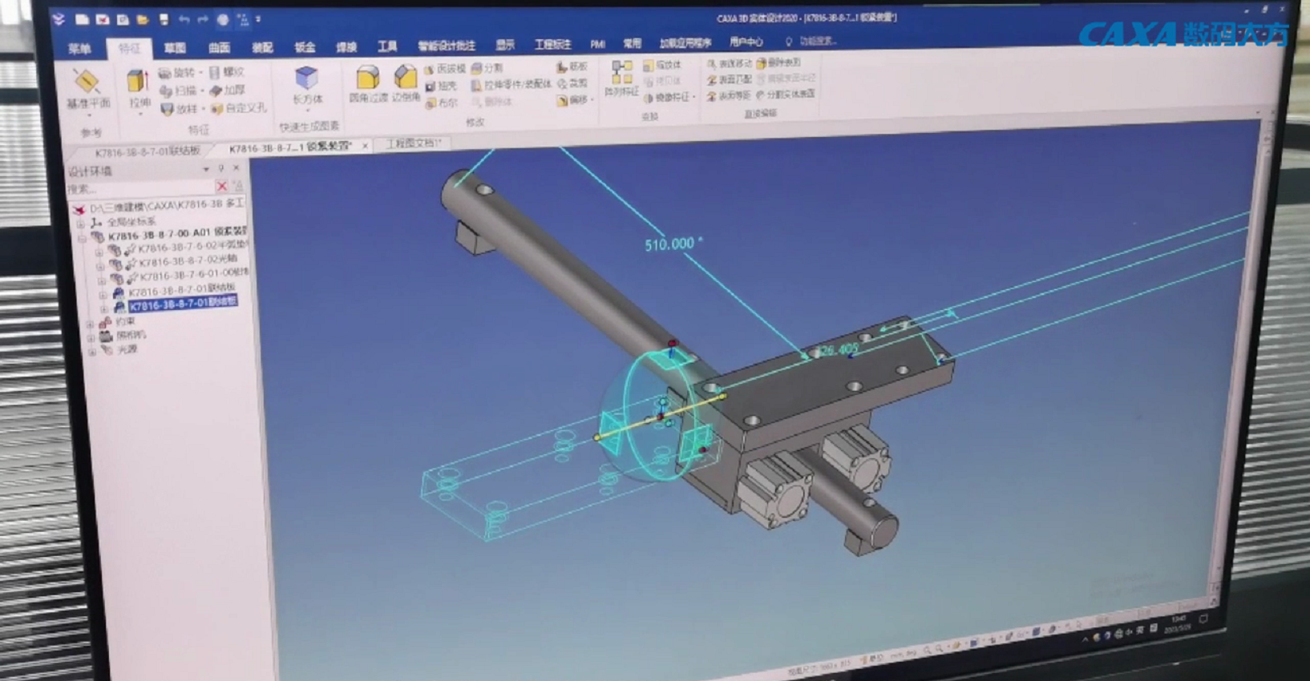Click the 分割实体表面 tool
The image size is (1310, 681).
(786, 94)
